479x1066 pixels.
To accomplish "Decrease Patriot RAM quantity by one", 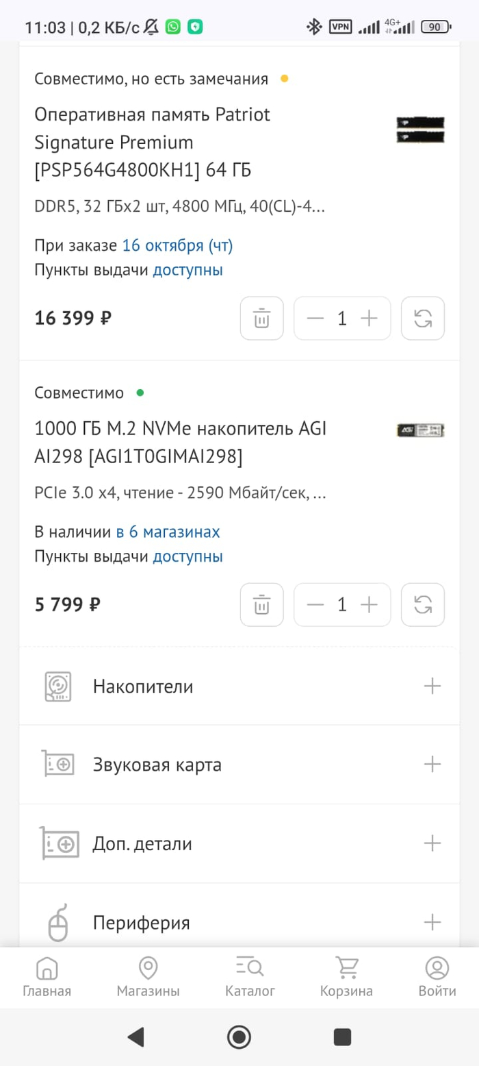I will coord(315,318).
